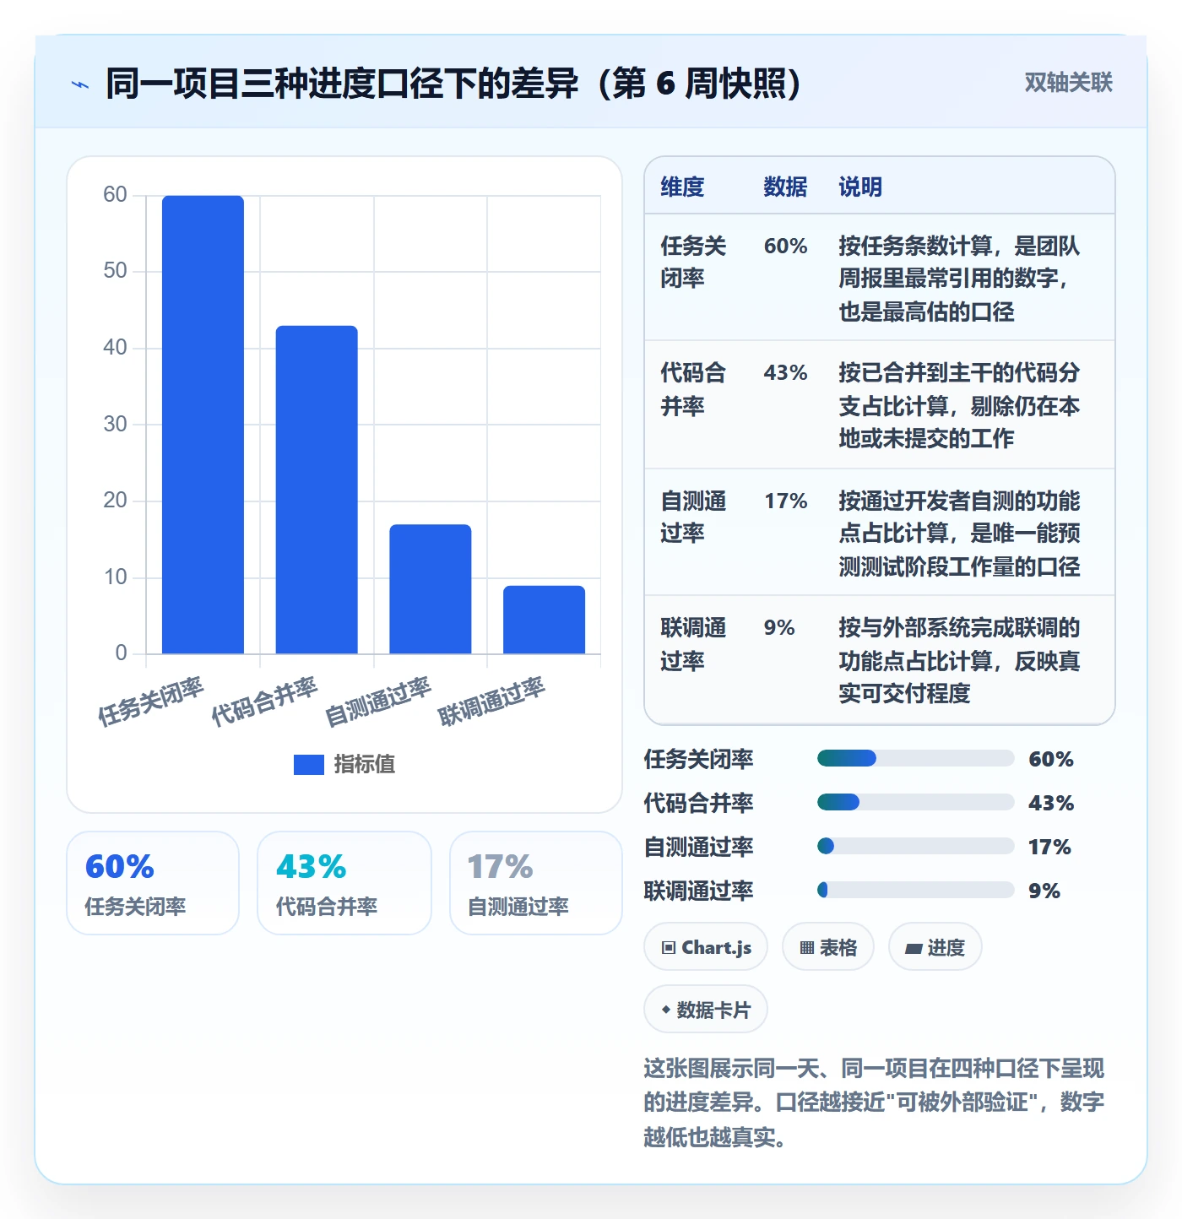Click the 9% cell in table
Image resolution: width=1182 pixels, height=1219 pixels.
(779, 627)
